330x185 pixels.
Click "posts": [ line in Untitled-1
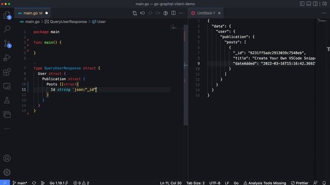point(235,42)
